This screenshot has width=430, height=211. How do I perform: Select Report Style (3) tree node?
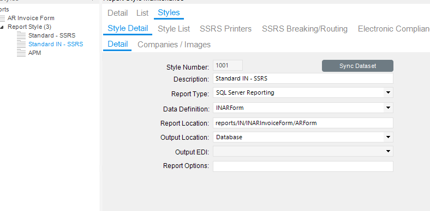click(x=29, y=27)
